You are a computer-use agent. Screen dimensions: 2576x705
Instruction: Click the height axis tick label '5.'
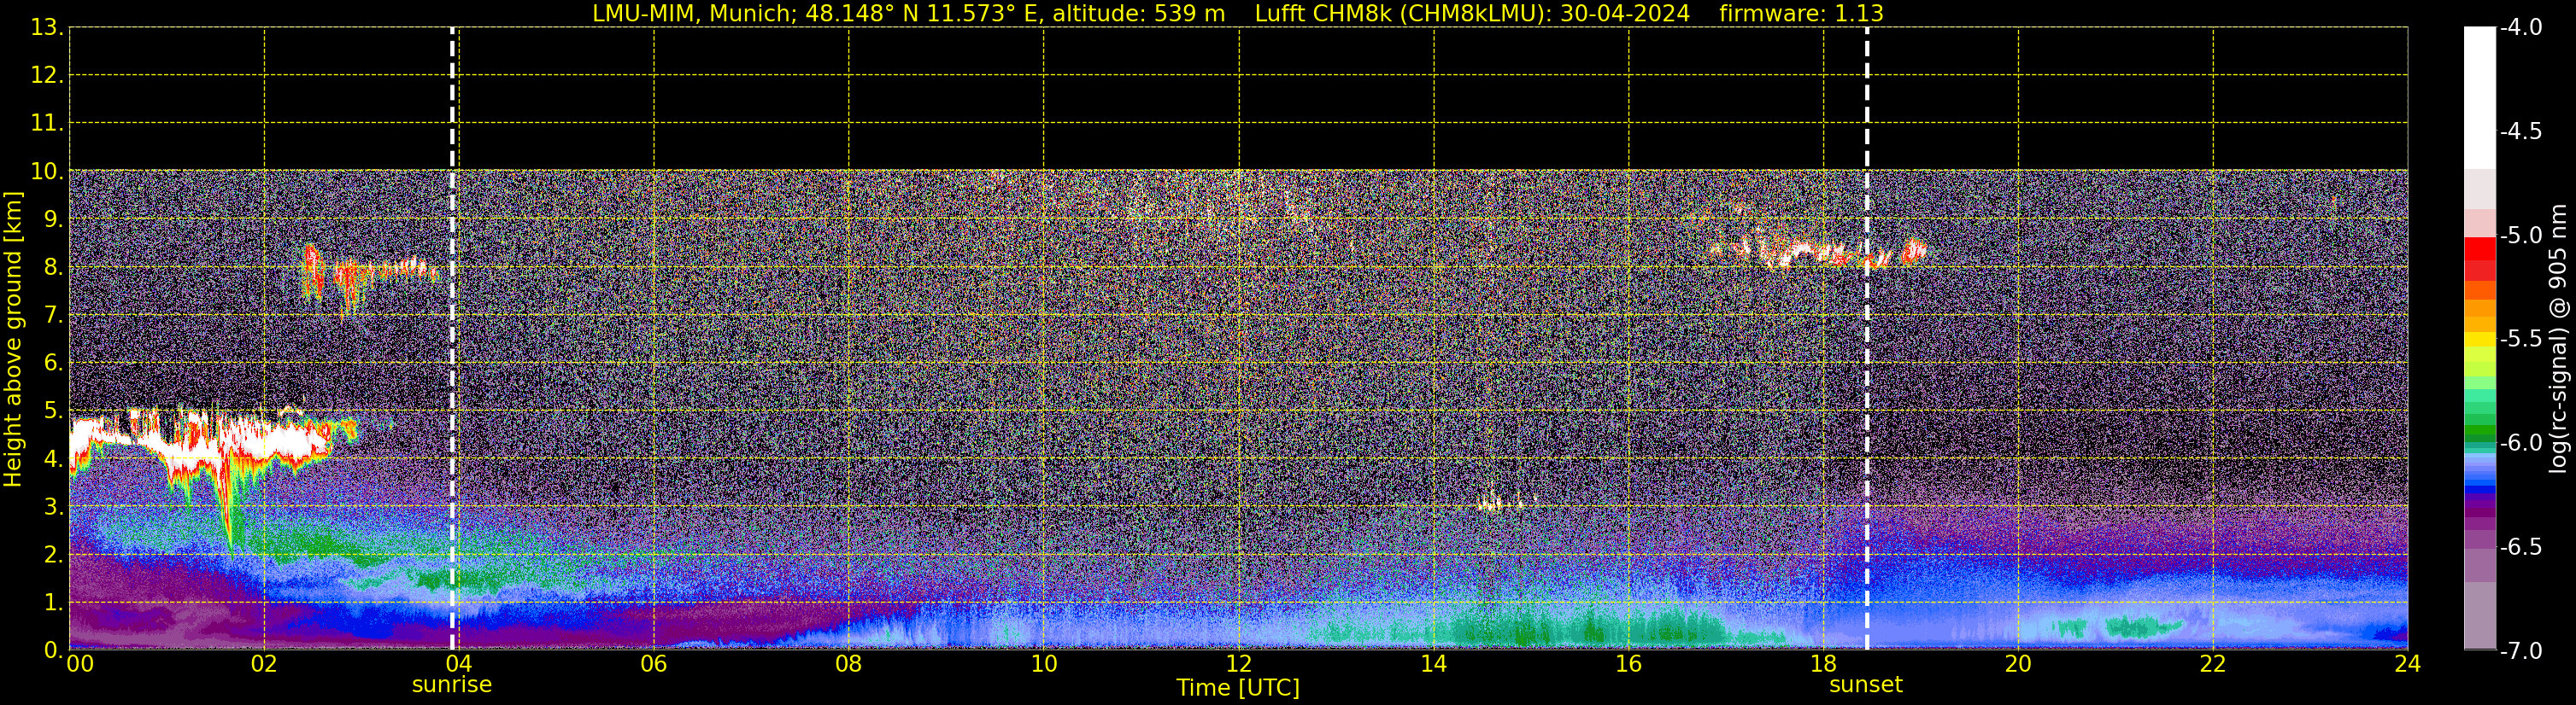pyautogui.click(x=53, y=411)
